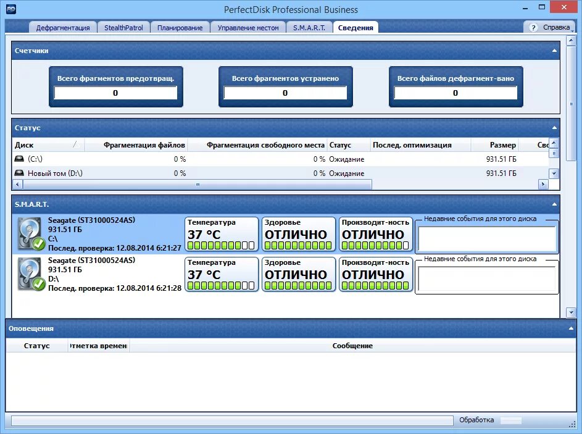Click main panel scroll up arrow

pos(572,41)
